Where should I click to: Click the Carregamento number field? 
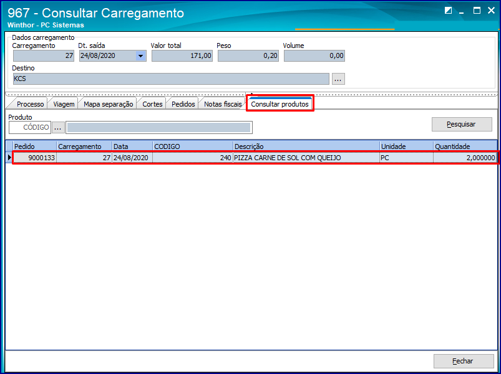coord(44,56)
